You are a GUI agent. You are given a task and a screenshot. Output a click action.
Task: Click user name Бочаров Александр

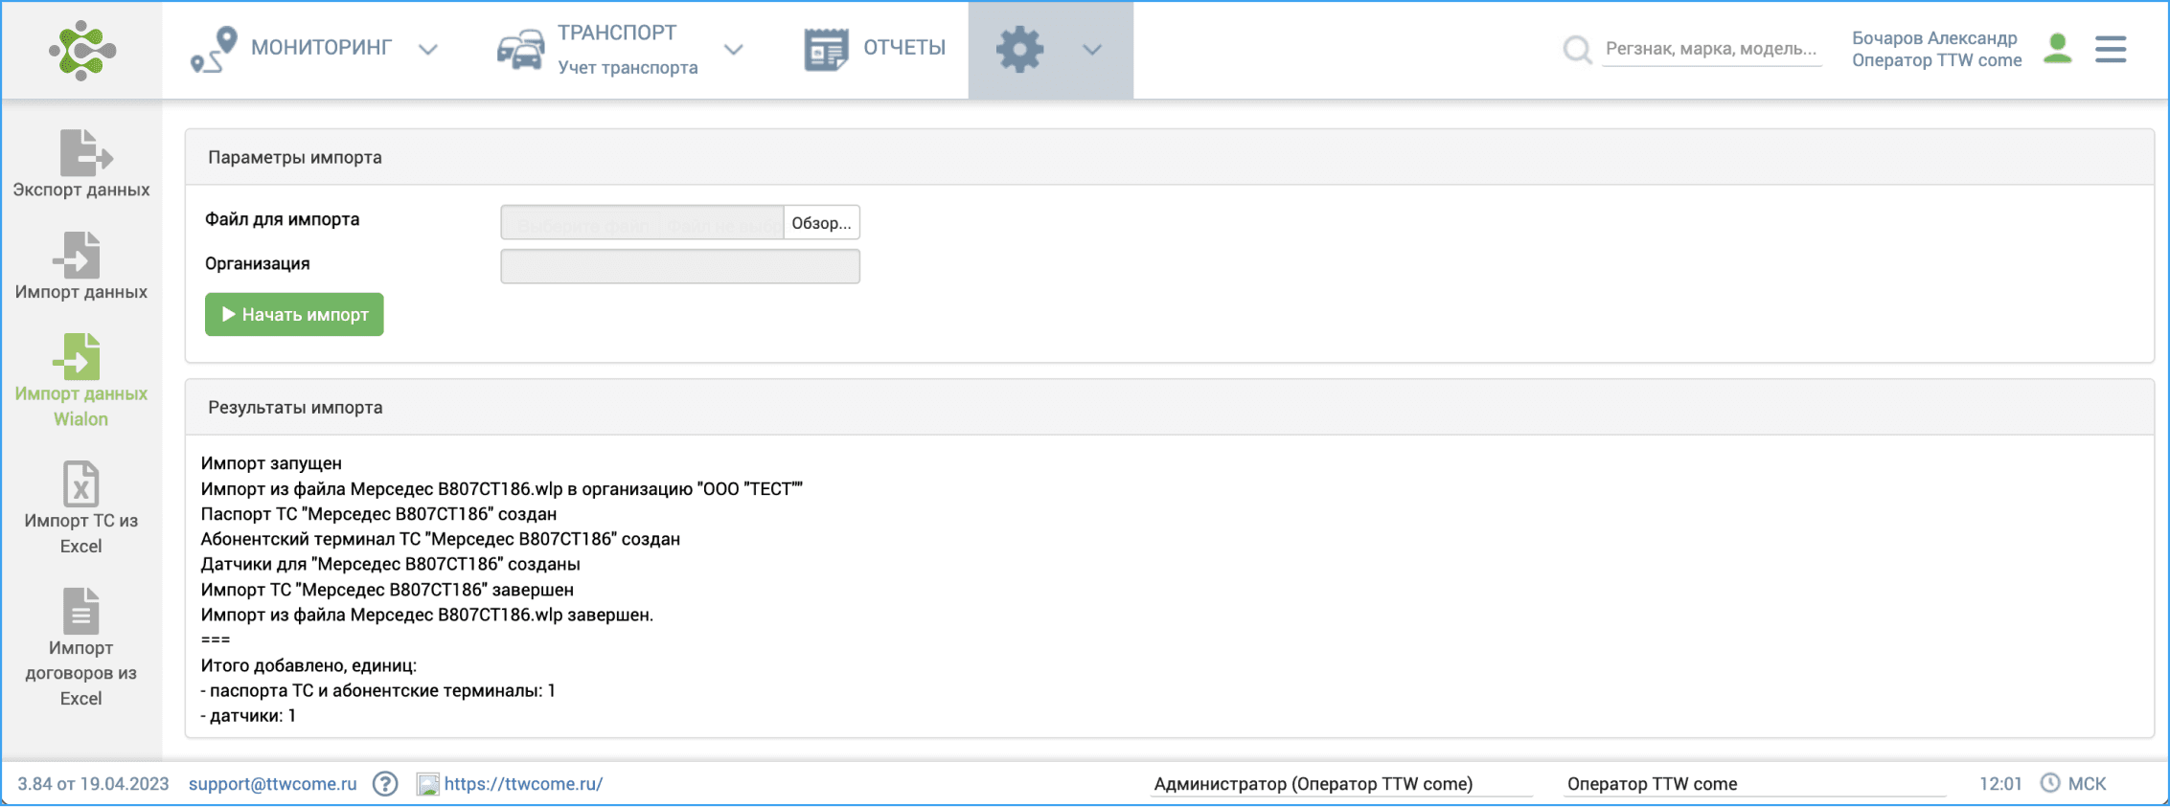1934,38
